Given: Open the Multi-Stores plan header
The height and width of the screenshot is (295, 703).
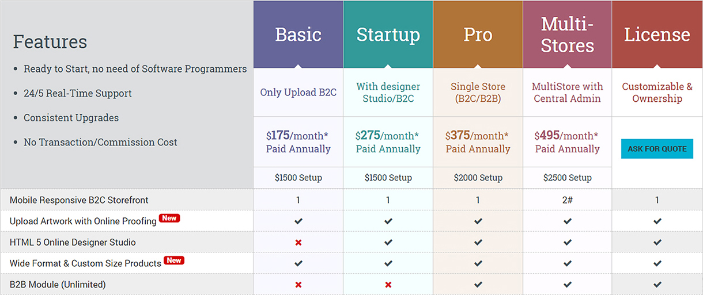Looking at the screenshot, I should [568, 35].
